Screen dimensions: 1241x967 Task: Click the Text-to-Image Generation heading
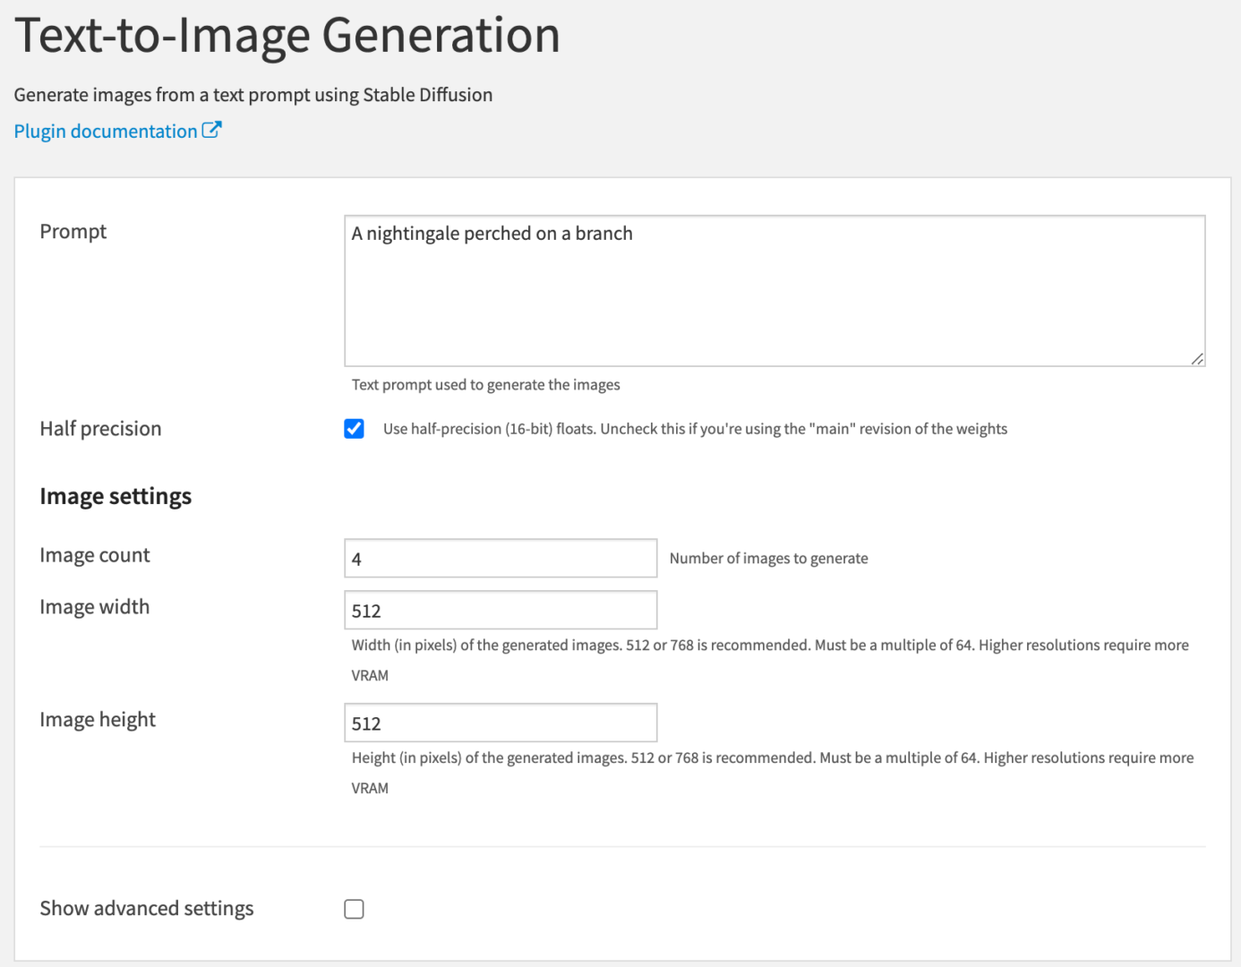tap(287, 36)
